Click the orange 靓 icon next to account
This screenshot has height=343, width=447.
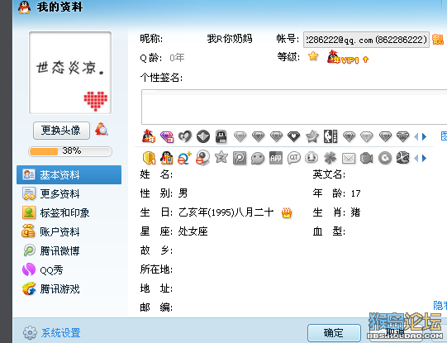[438, 40]
